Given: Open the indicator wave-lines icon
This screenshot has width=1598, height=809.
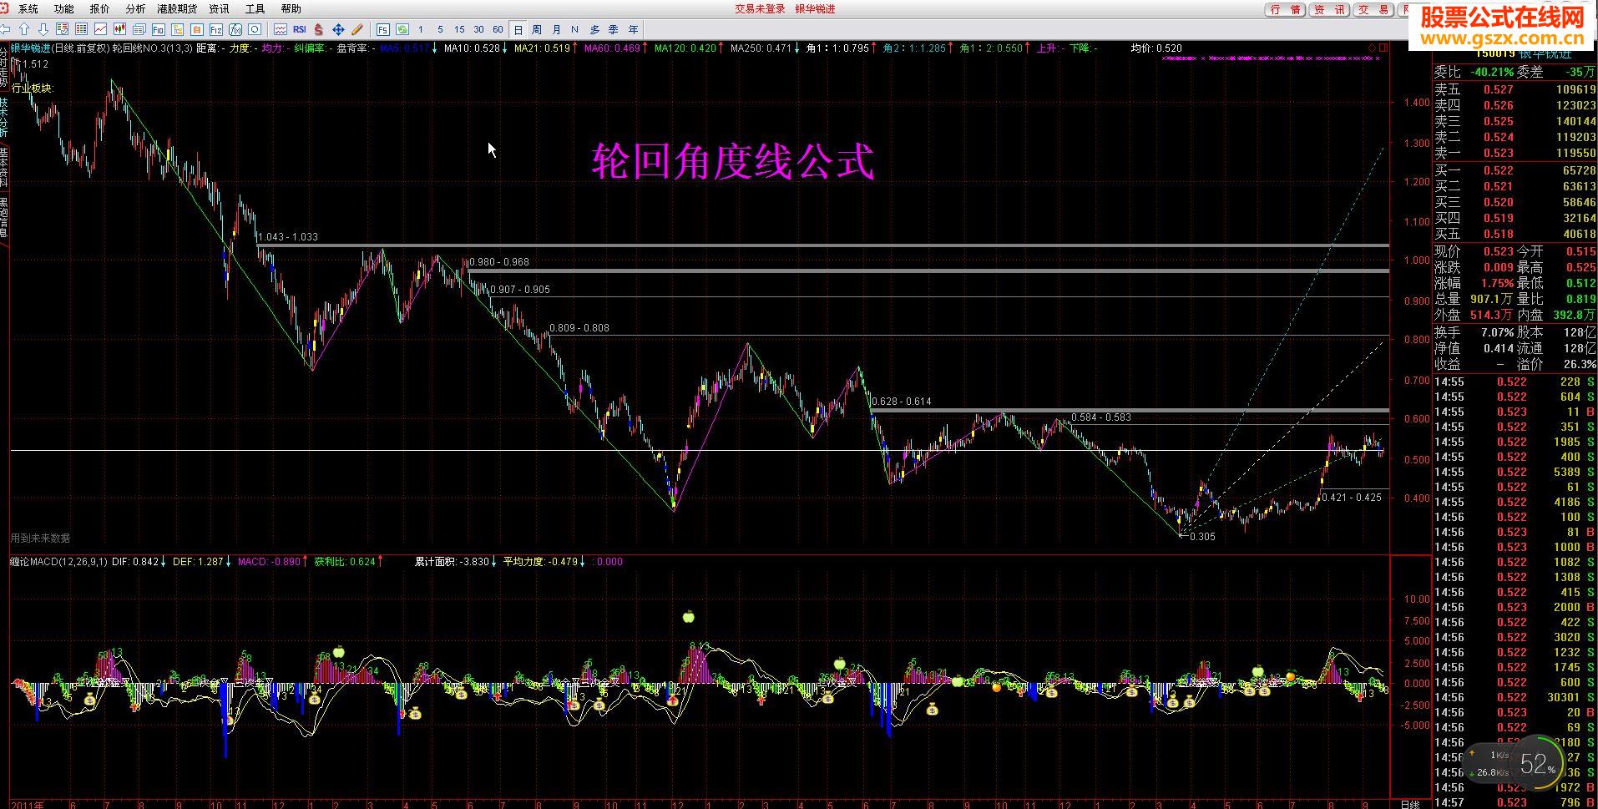Looking at the screenshot, I should pyautogui.click(x=280, y=29).
